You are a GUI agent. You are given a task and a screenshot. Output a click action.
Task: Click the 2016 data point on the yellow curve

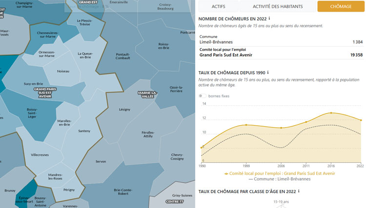pos(331,113)
